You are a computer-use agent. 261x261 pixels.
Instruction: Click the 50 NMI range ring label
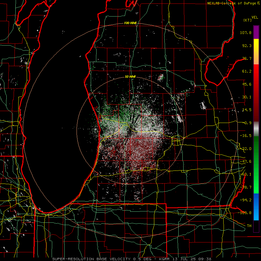[130, 77]
